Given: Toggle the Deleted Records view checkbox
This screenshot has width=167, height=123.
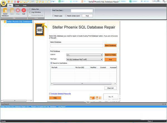Looking at the screenshot, I should (30, 15).
